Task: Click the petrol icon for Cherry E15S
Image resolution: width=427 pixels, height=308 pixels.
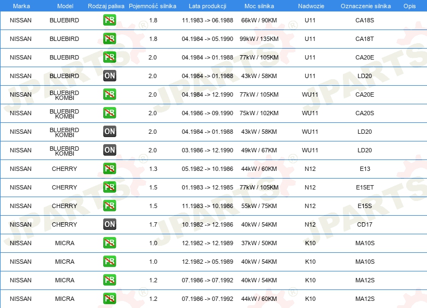Action: [x=109, y=205]
